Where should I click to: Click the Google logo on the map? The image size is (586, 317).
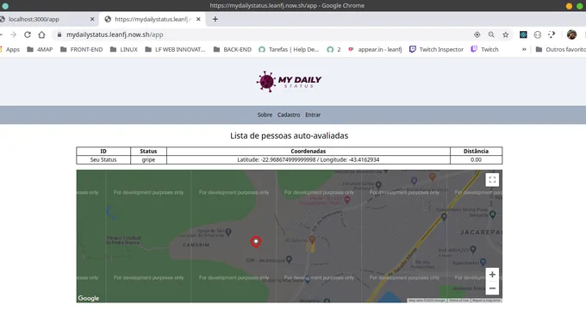(89, 298)
